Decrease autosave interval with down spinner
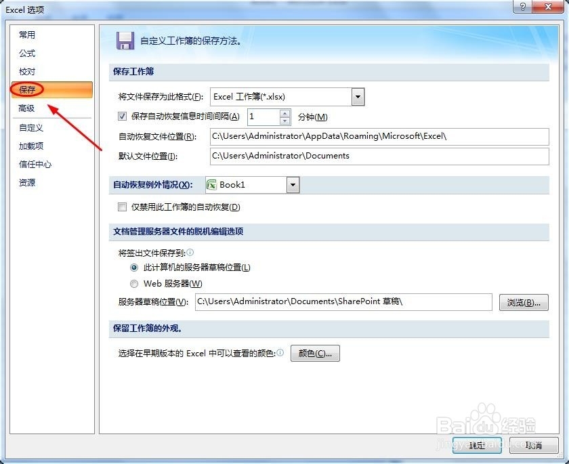569x464 pixels. pos(285,121)
